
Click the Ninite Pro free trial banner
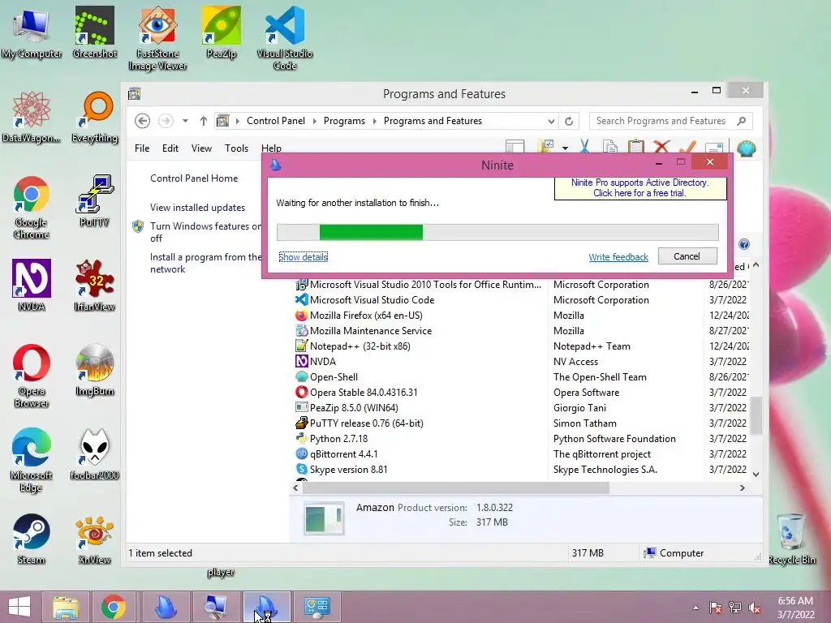click(x=639, y=187)
